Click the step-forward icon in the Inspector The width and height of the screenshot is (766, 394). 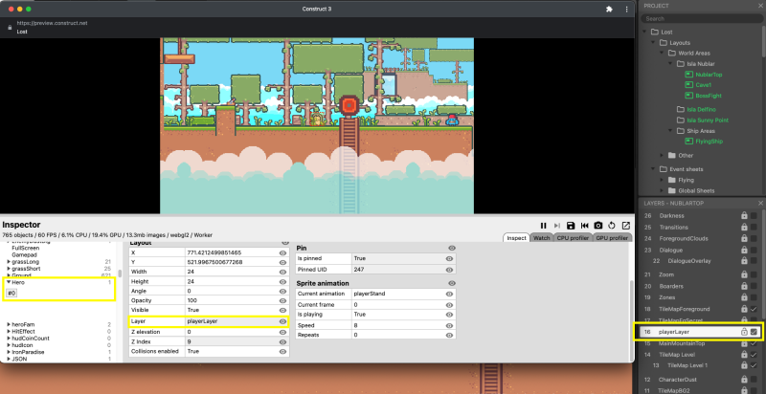pyautogui.click(x=557, y=225)
